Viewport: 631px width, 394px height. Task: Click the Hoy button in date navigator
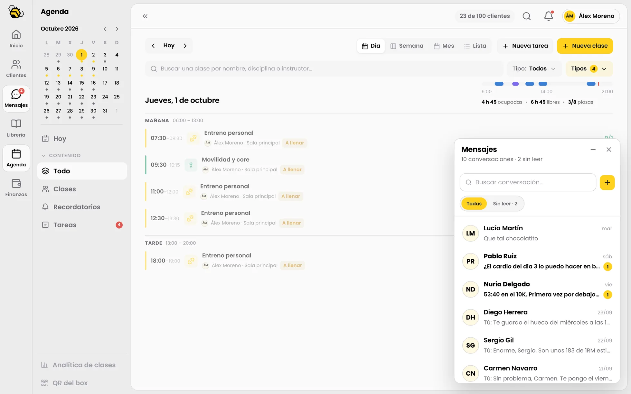(169, 46)
